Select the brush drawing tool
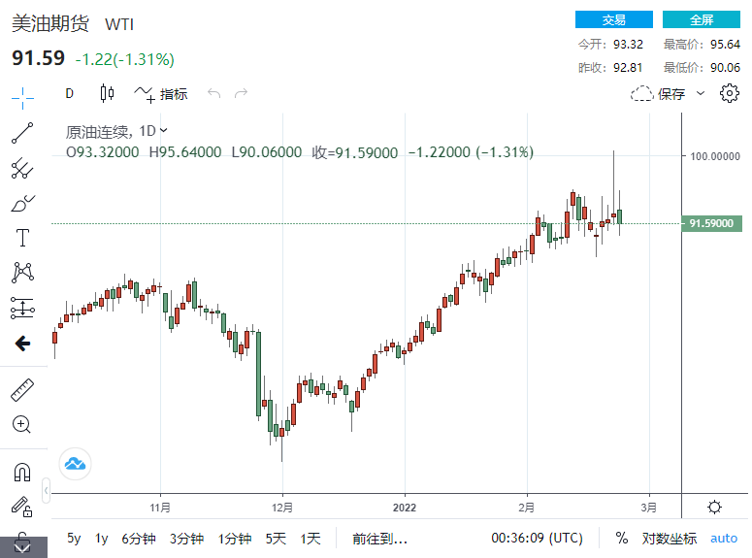The image size is (752, 558). [x=21, y=204]
